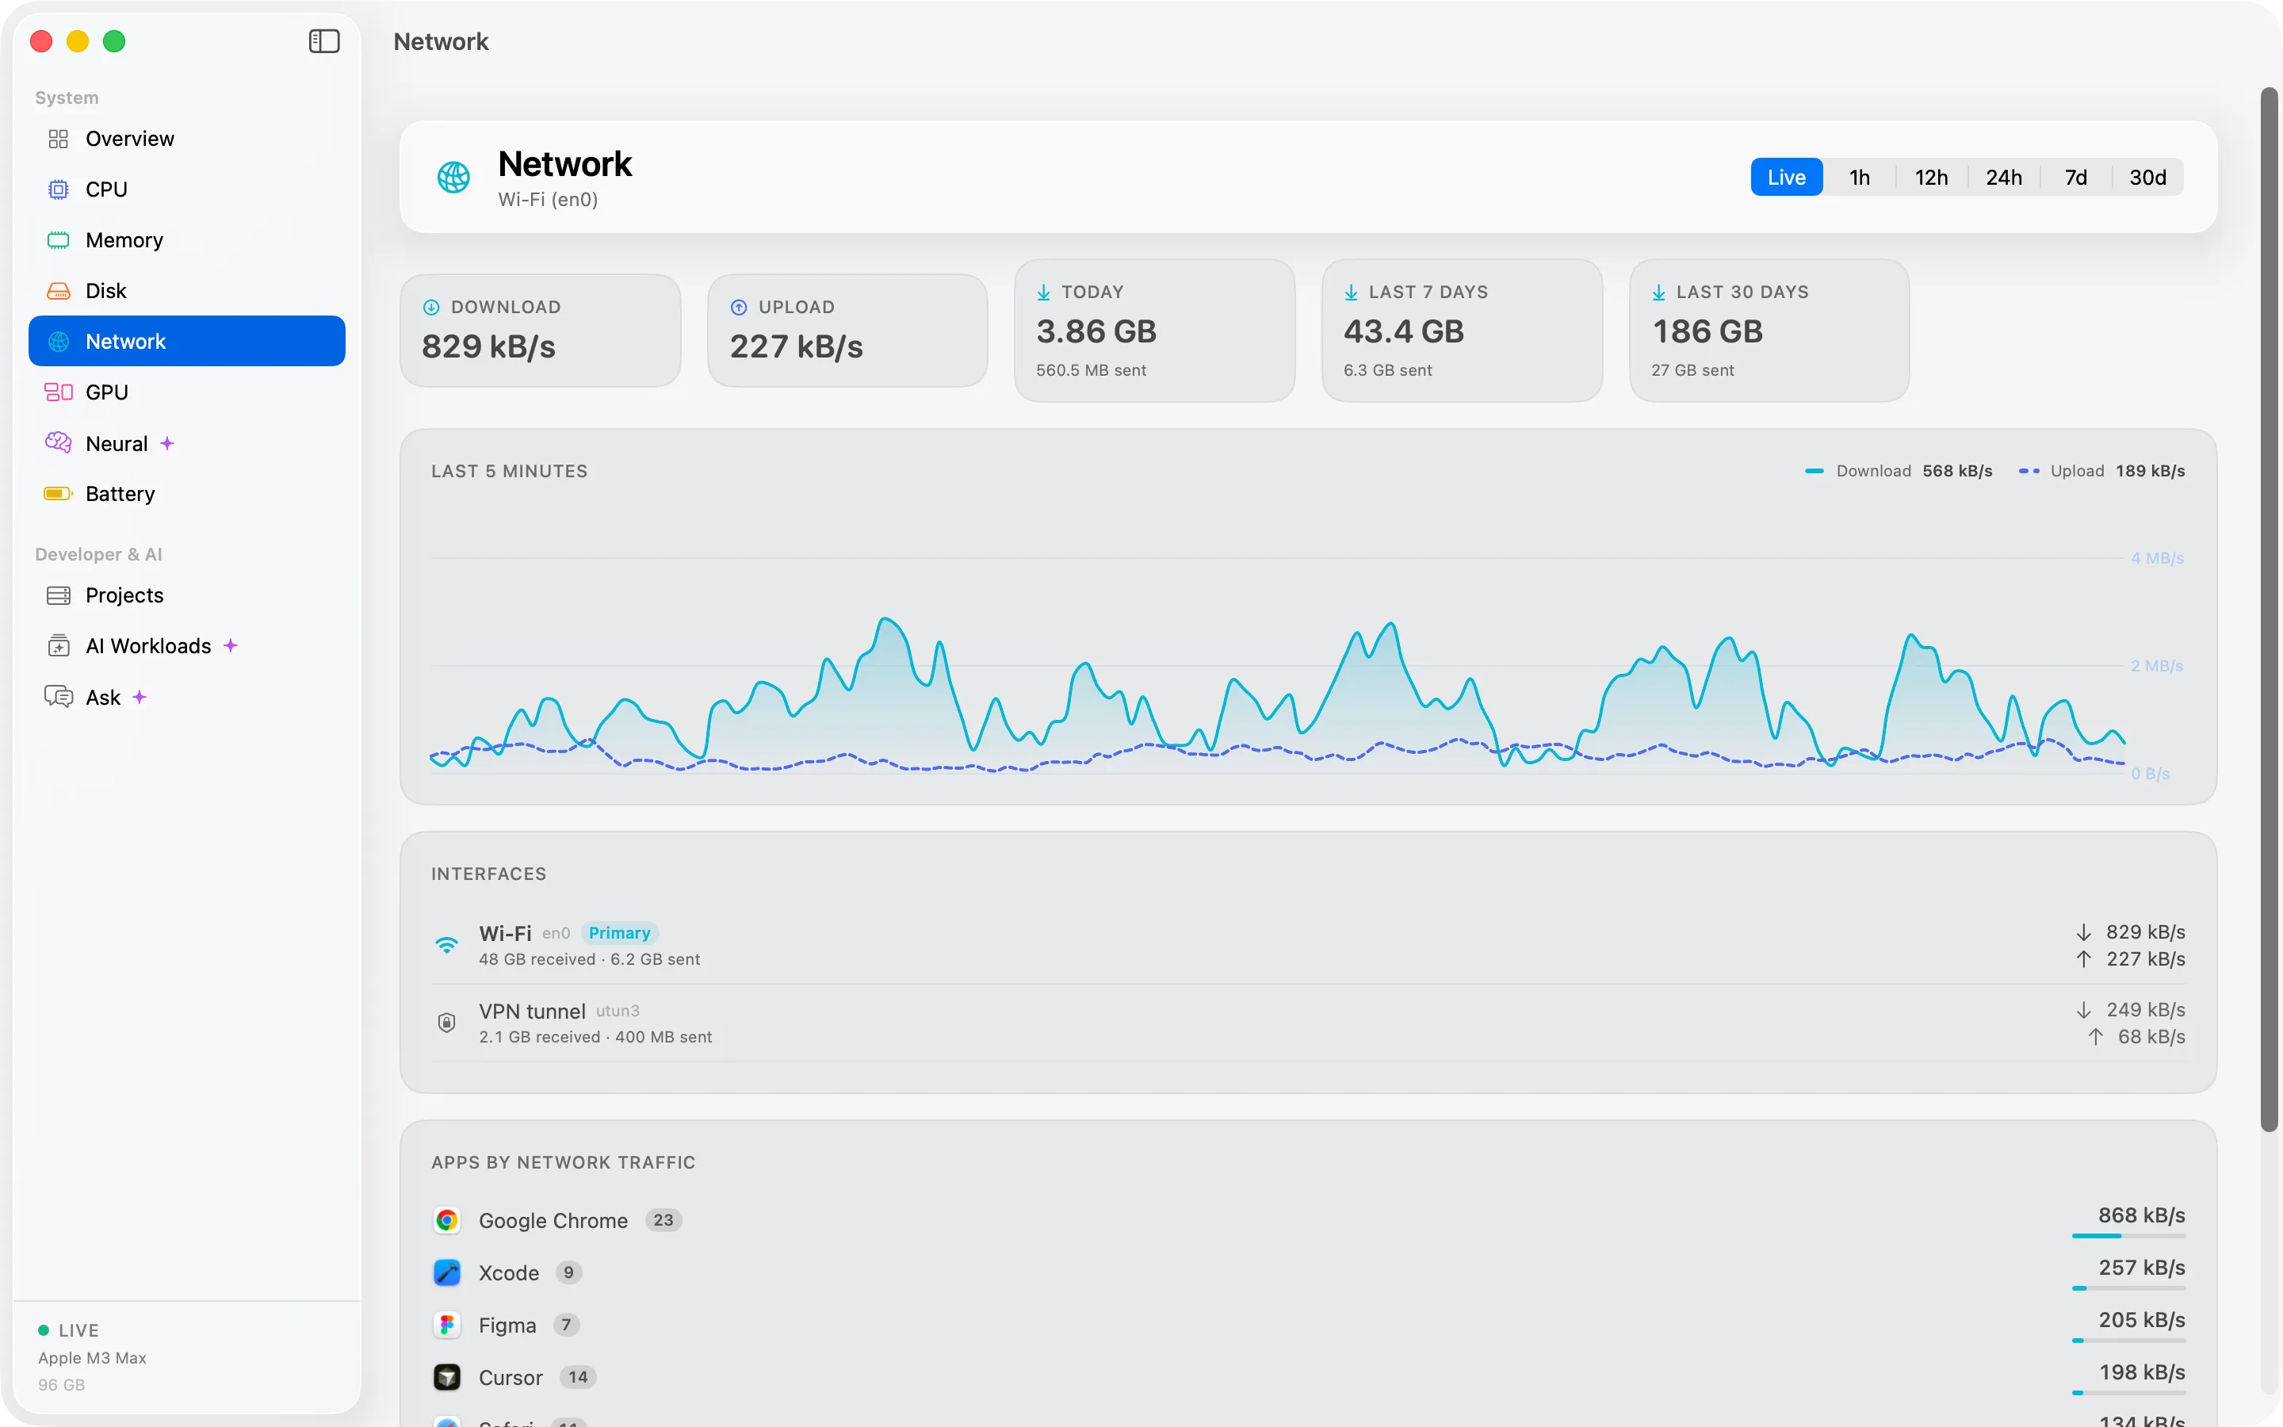Click the Cursor process count 14
The width and height of the screenshot is (2283, 1427).
click(577, 1378)
